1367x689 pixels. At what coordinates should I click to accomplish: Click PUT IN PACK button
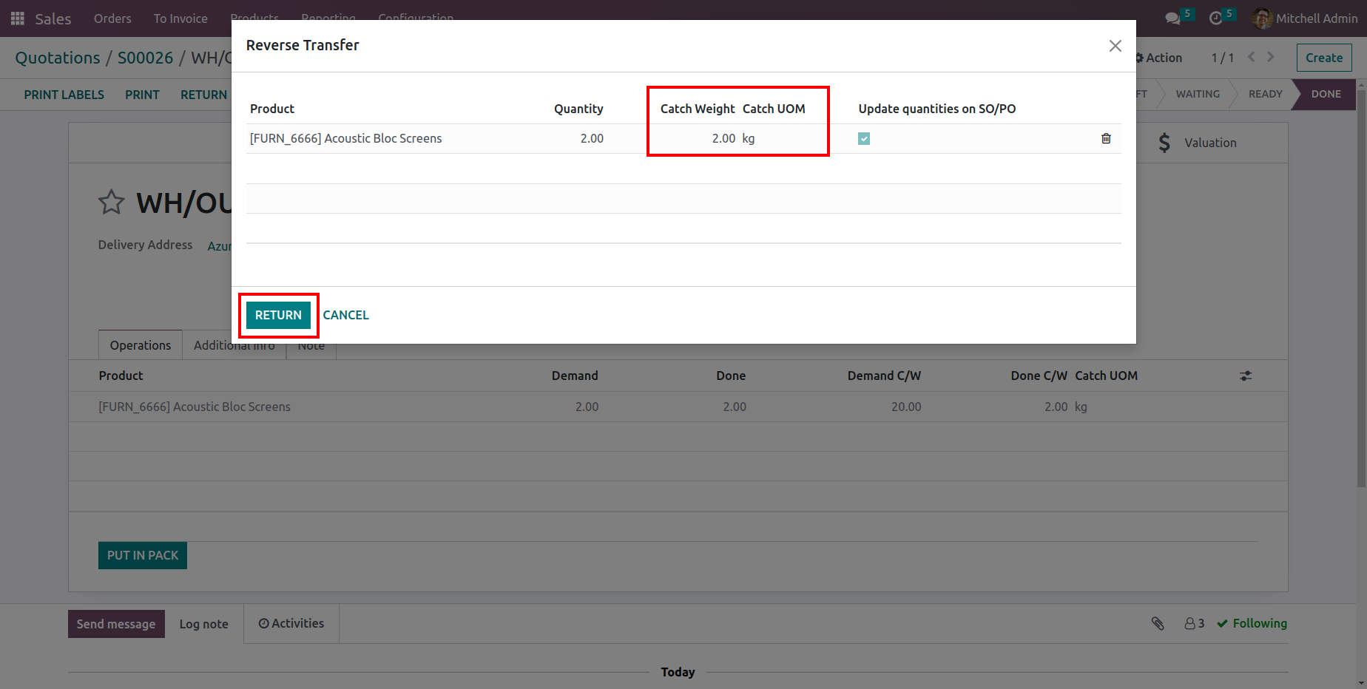coord(143,555)
